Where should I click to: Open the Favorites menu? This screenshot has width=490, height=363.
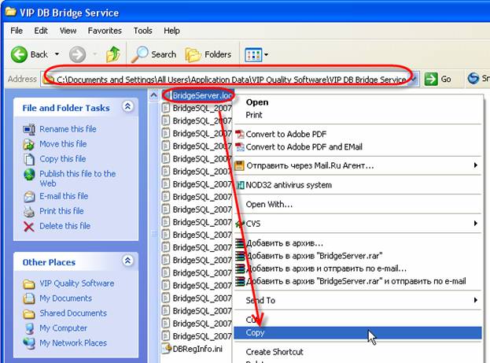pyautogui.click(x=105, y=31)
